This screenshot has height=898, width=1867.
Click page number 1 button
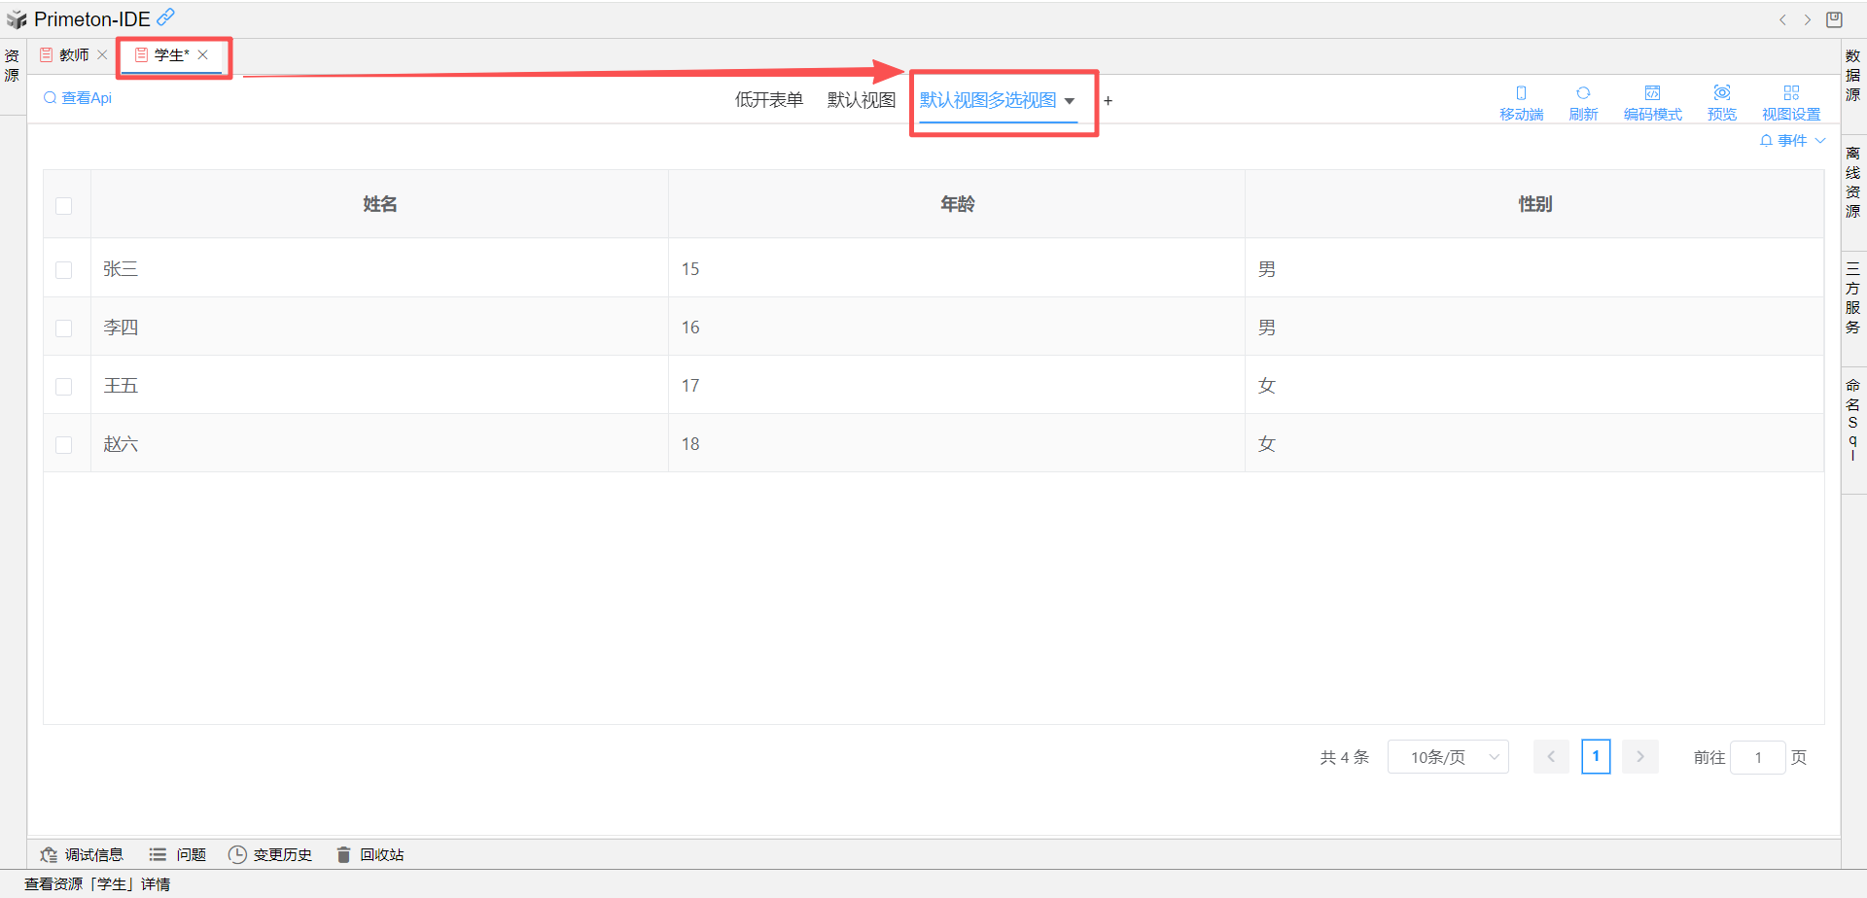[1596, 757]
